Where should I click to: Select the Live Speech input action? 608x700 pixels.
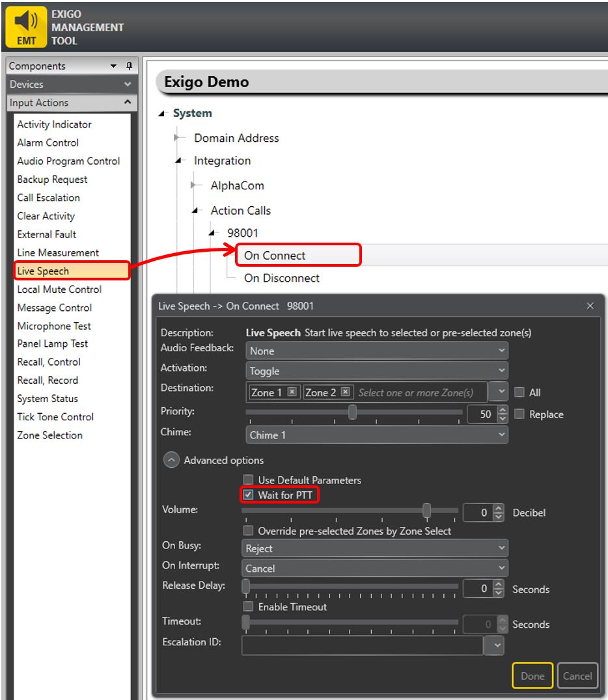[72, 271]
